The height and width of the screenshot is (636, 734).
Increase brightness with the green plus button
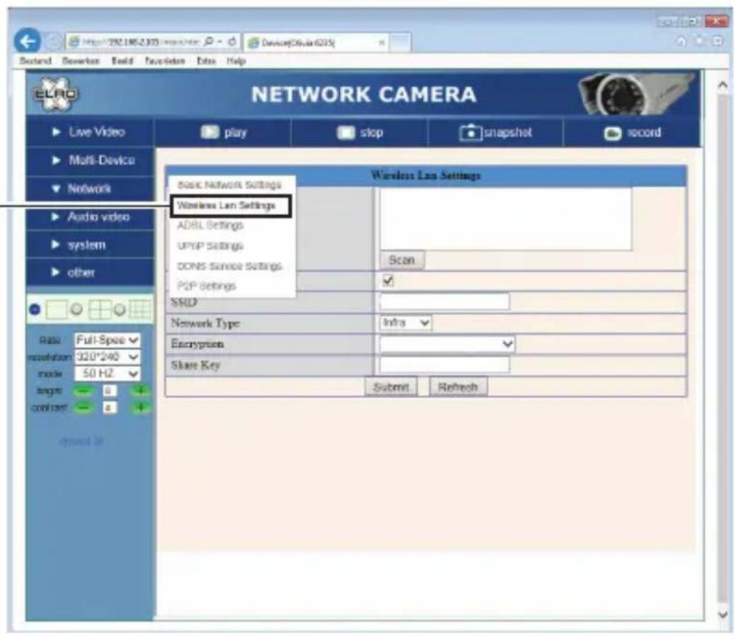click(x=141, y=391)
